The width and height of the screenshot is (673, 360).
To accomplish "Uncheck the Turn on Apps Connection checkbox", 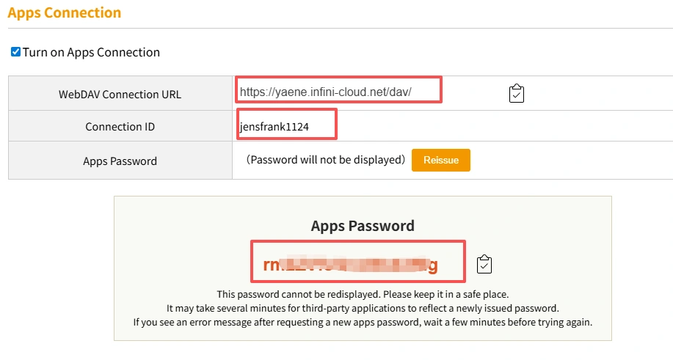I will pos(15,52).
